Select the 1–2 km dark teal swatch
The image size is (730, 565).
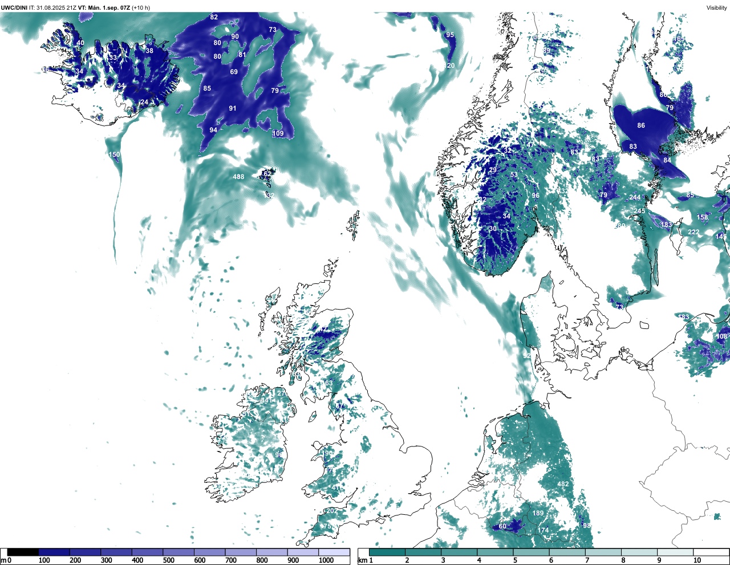[x=387, y=552]
